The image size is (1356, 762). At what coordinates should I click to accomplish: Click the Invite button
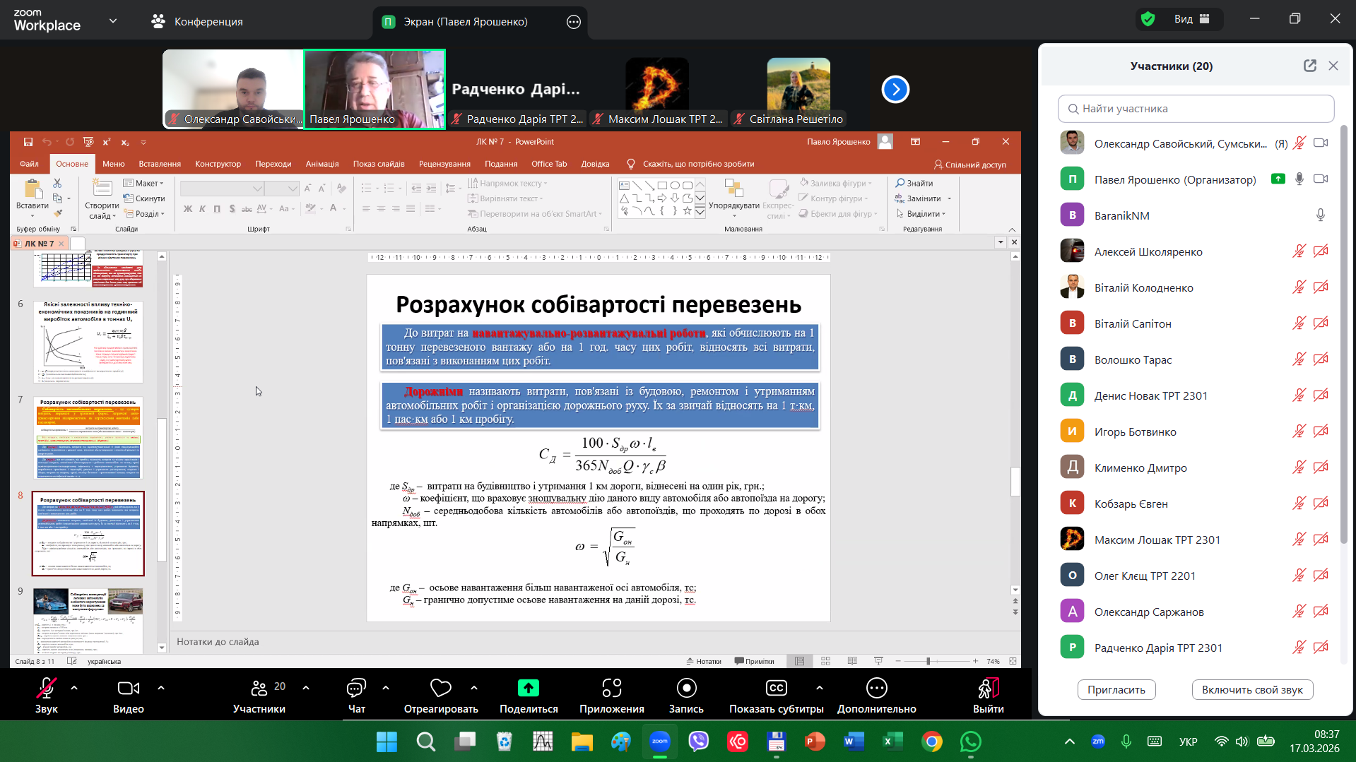(1116, 690)
